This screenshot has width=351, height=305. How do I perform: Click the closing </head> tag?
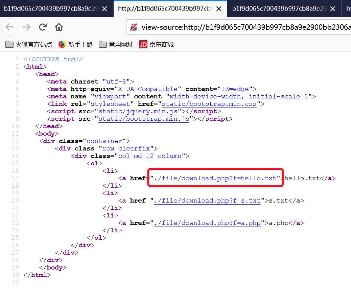pyautogui.click(x=49, y=126)
